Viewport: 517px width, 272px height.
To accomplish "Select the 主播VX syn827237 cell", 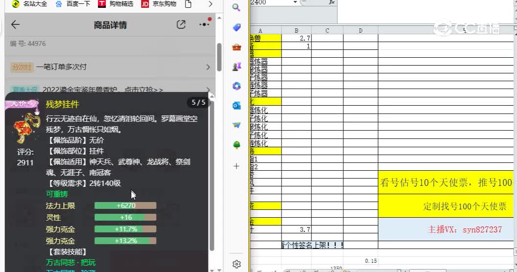I will point(446,229).
